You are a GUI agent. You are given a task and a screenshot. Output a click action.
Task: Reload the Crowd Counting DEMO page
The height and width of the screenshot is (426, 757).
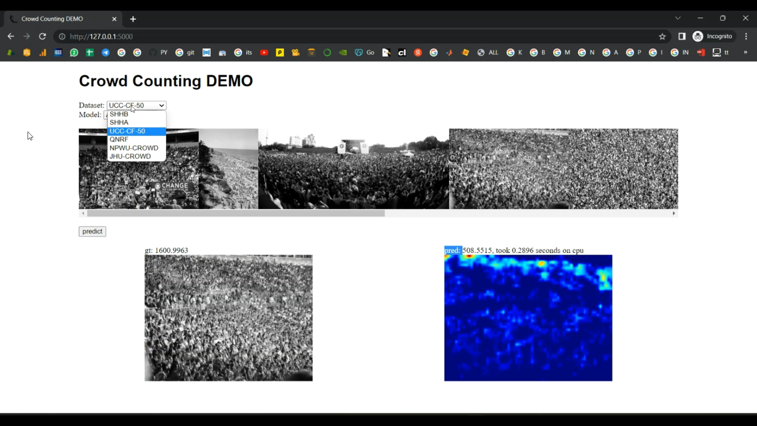coord(42,36)
